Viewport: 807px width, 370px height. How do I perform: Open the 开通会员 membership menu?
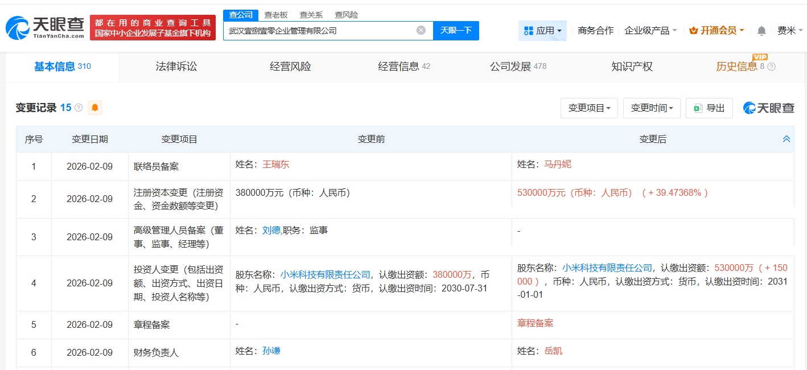click(x=717, y=31)
